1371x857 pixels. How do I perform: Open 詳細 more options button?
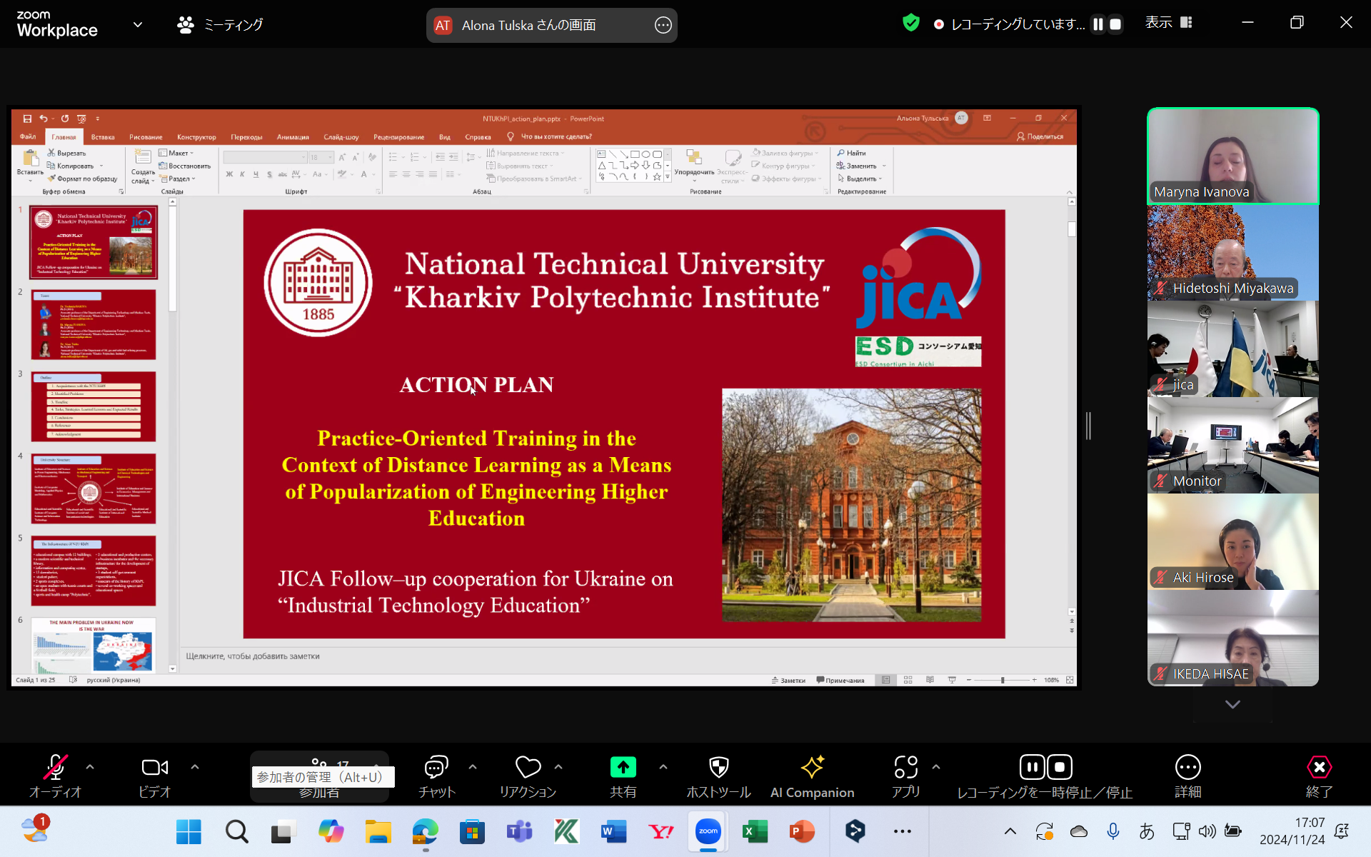[x=1188, y=776]
